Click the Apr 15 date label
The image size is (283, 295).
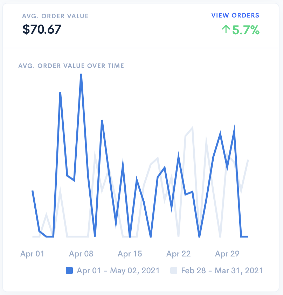130,254
